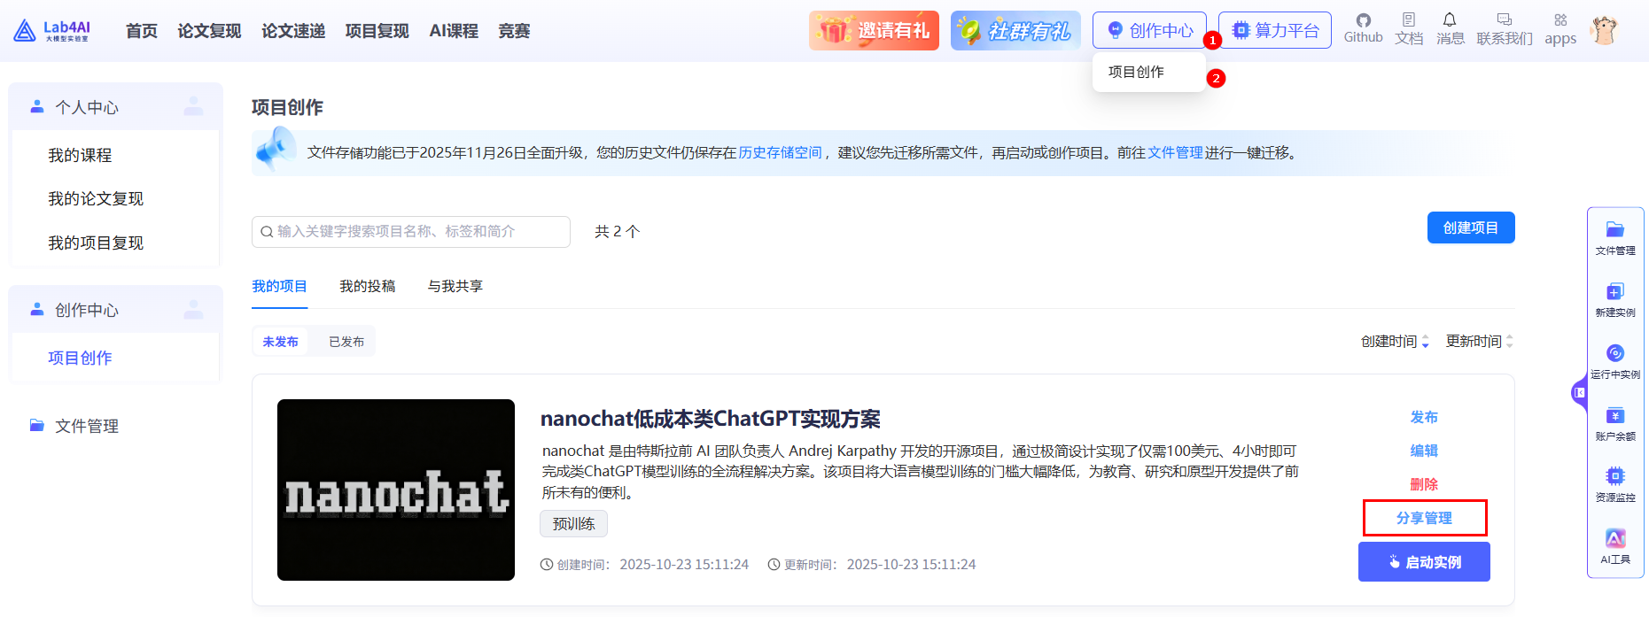This screenshot has width=1649, height=617.
Task: Expand the 个人中心 sidebar section
Action: tap(115, 107)
